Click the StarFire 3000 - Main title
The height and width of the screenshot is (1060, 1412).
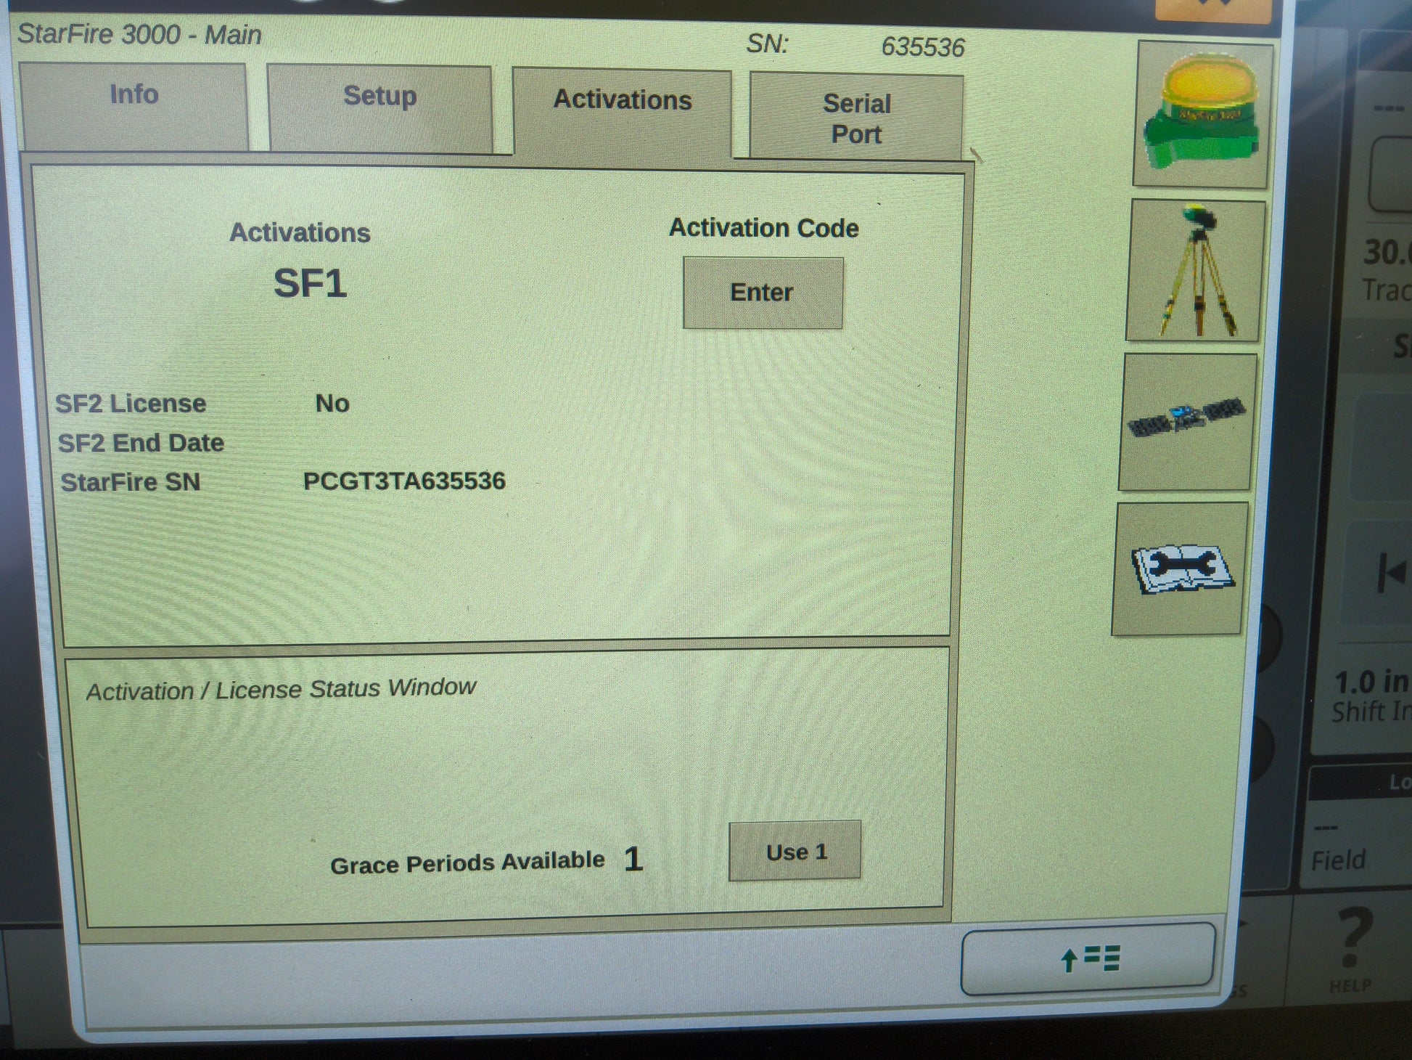139,34
